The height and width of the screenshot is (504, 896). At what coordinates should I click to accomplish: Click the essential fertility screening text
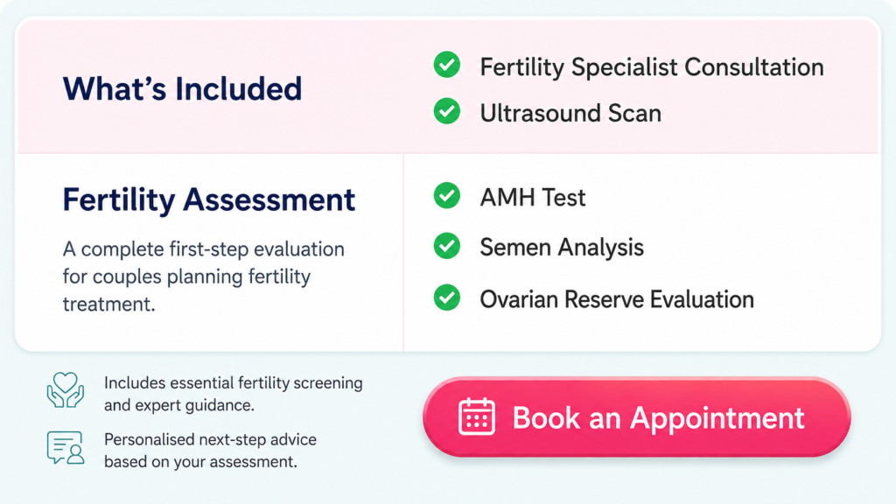click(x=233, y=394)
